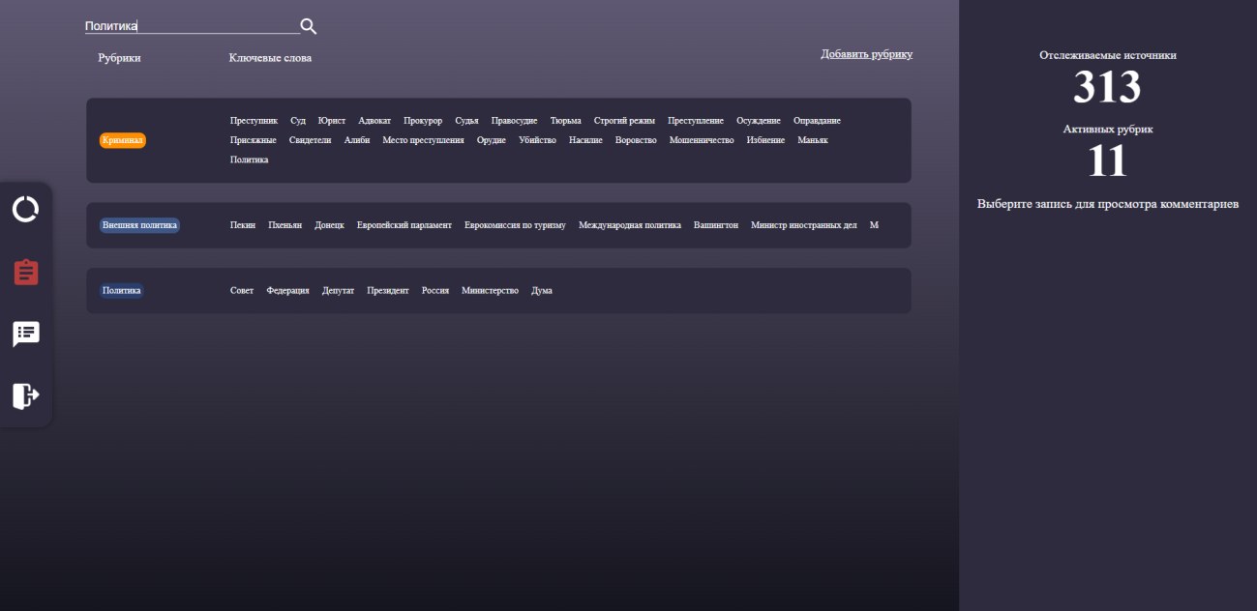Click the keyword "Пхеньян"

(x=285, y=225)
